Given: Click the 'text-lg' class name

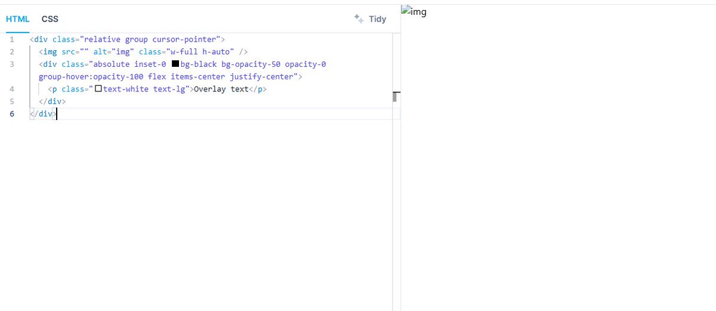Looking at the screenshot, I should tap(169, 89).
